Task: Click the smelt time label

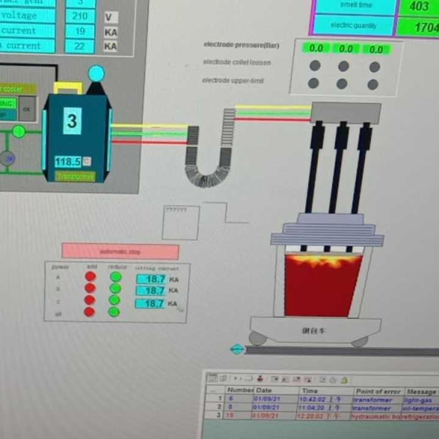Action: (356, 5)
